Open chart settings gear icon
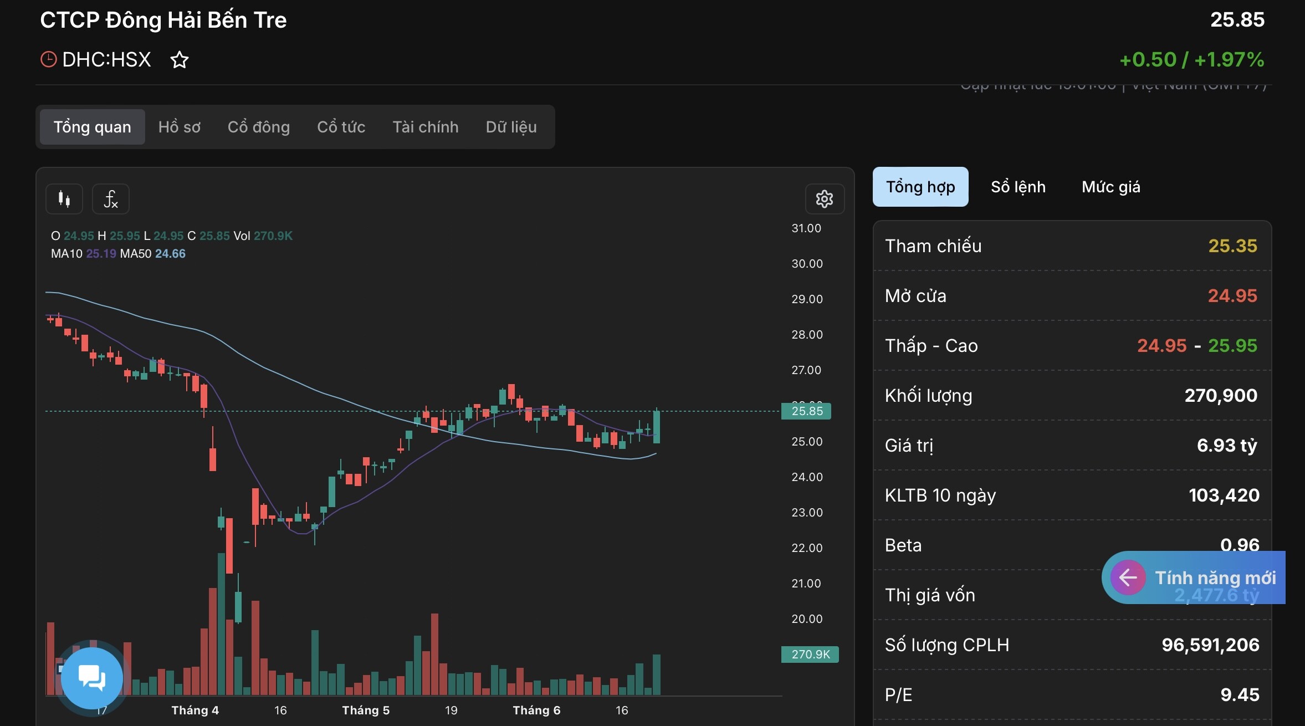Image resolution: width=1305 pixels, height=726 pixels. click(824, 199)
